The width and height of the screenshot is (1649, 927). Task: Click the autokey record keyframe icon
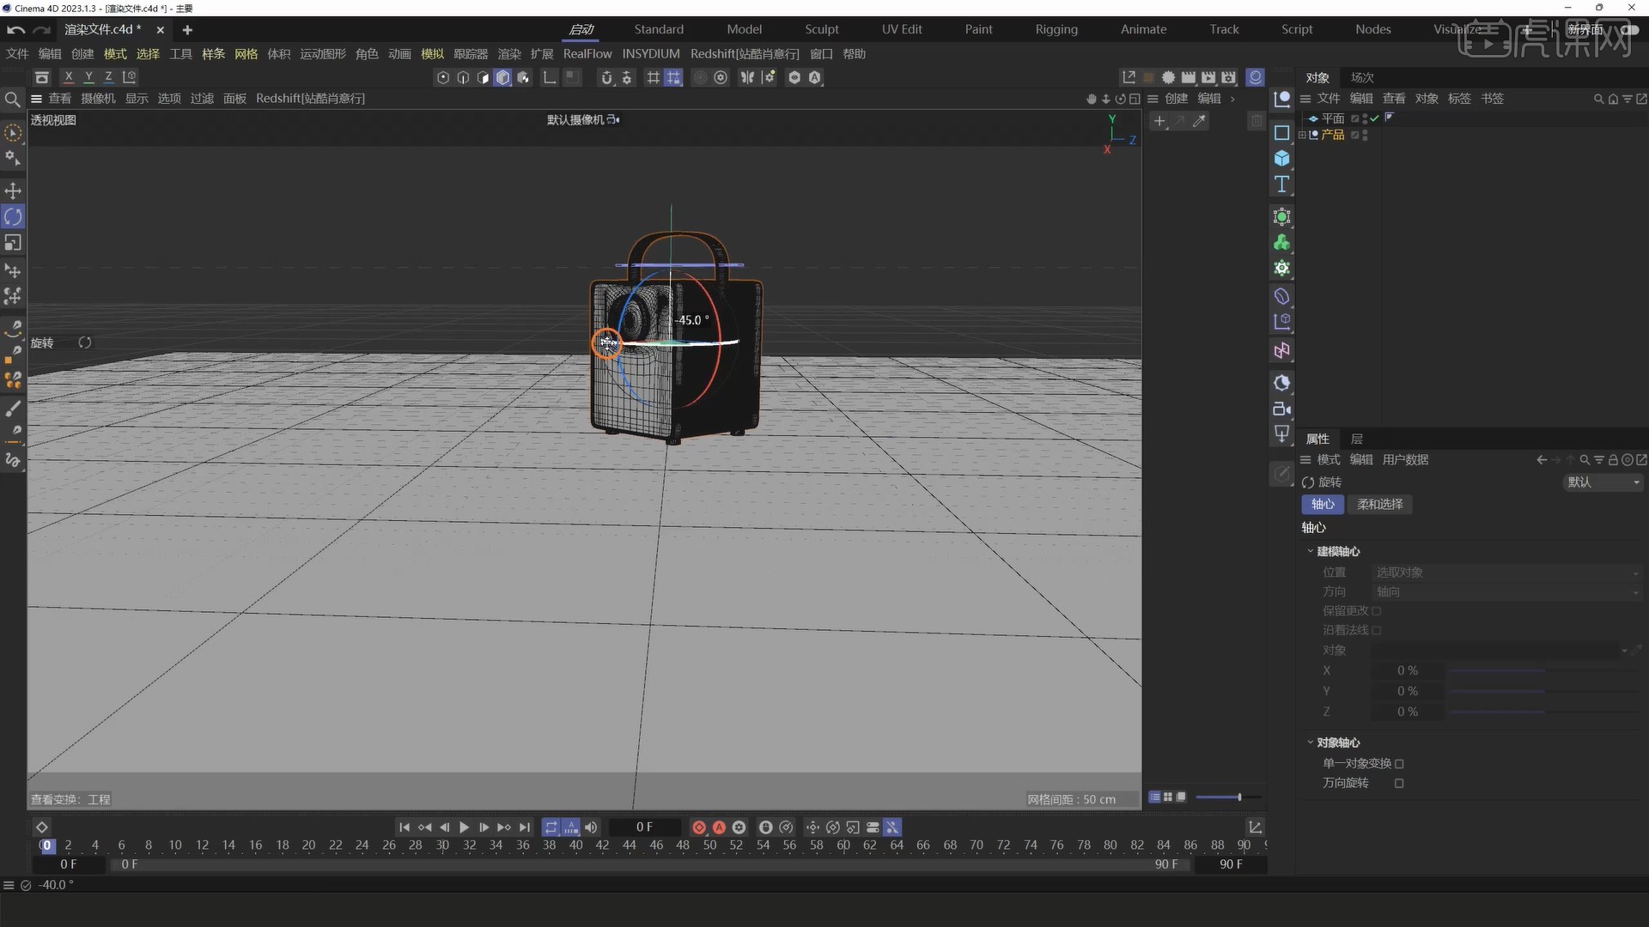pos(719,827)
